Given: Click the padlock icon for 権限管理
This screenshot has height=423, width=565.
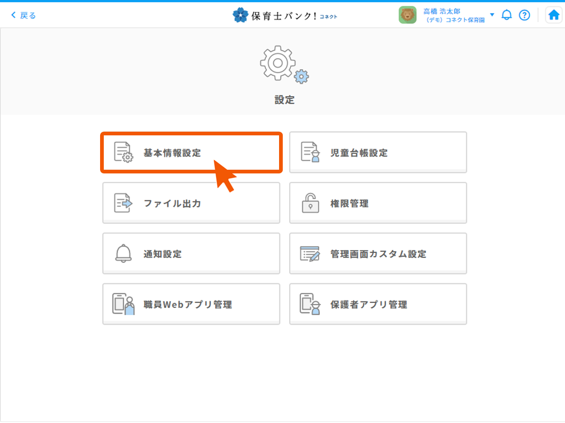Looking at the screenshot, I should tap(310, 204).
